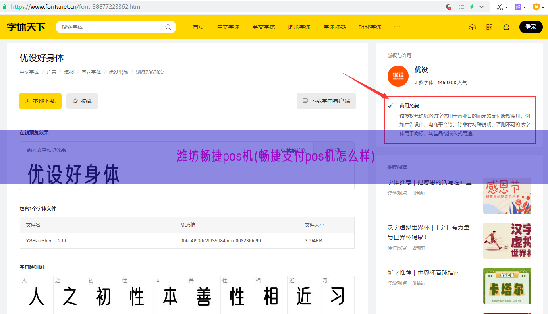Click the 习 character map glyph
Screen dimensions: 548x314
pyautogui.click(x=338, y=297)
